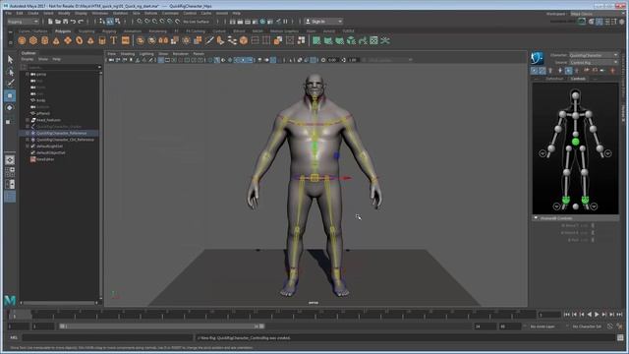
Task: Open the Skin menu
Action: (x=137, y=13)
